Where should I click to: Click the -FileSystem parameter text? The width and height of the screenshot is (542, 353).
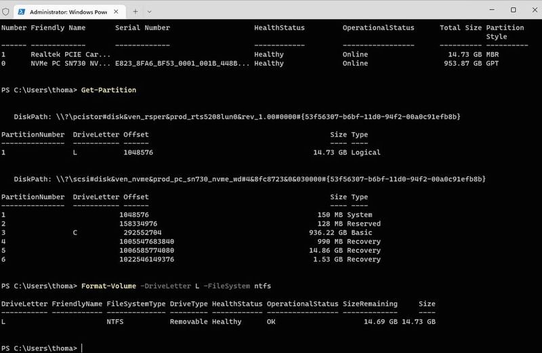point(227,286)
